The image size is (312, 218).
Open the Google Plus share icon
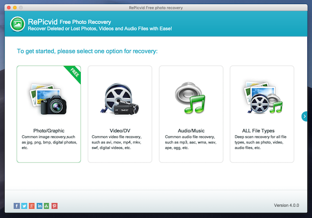click(x=32, y=206)
